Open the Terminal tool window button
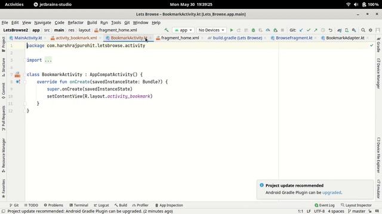The width and height of the screenshot is (382, 214). coord(79,205)
